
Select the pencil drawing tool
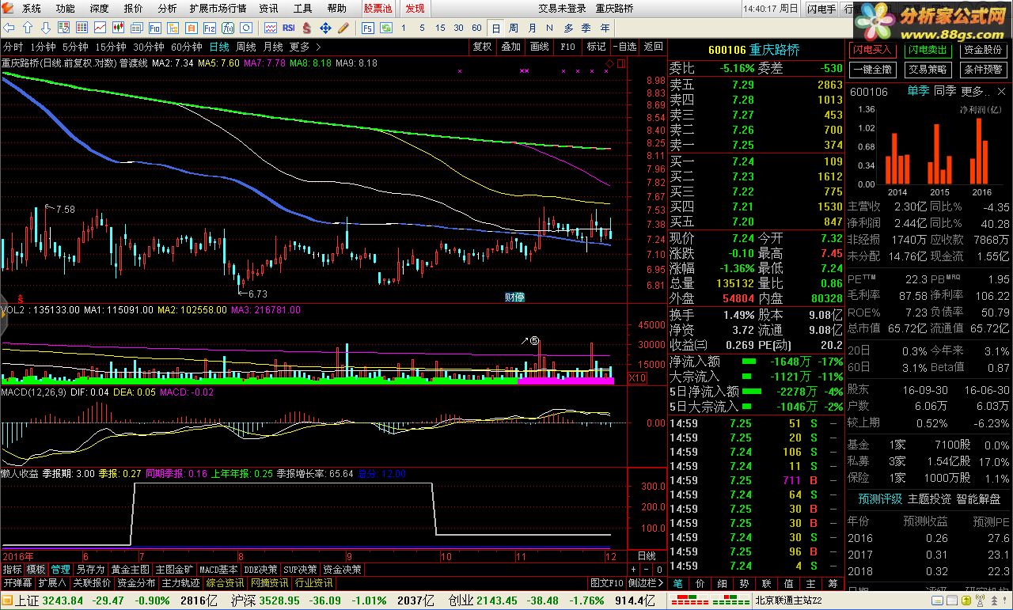(x=343, y=28)
